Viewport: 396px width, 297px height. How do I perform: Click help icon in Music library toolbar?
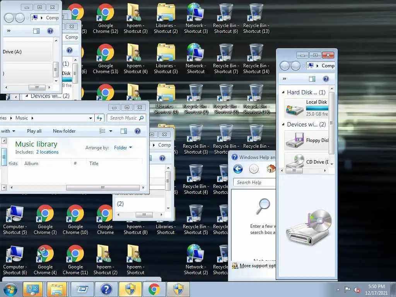137,131
